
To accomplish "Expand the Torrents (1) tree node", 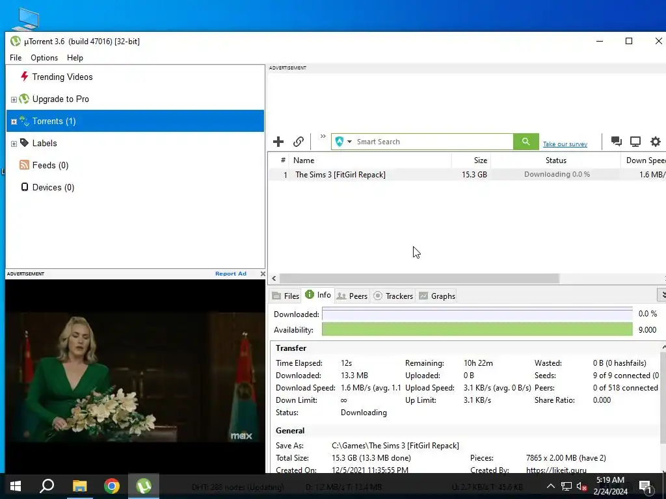I will coord(14,122).
